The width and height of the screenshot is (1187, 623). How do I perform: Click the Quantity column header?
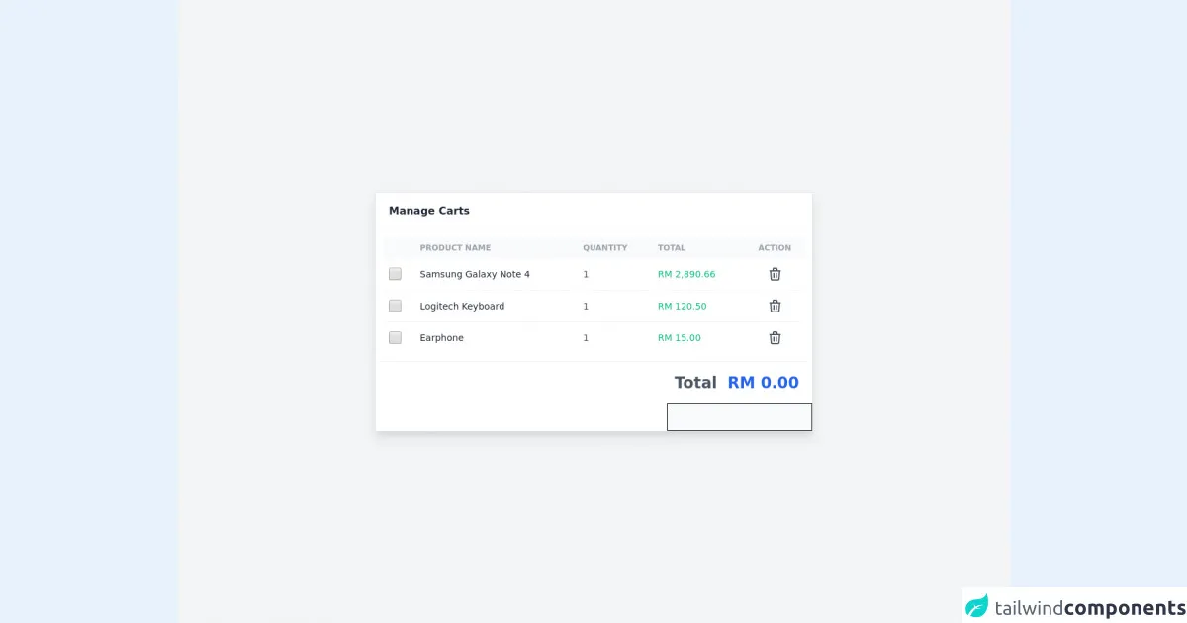pyautogui.click(x=604, y=248)
